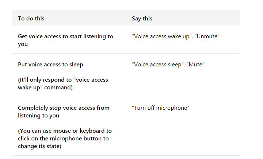Click "You can use mouse or keyboard" line
This screenshot has height=159, width=263.
pos(65,131)
